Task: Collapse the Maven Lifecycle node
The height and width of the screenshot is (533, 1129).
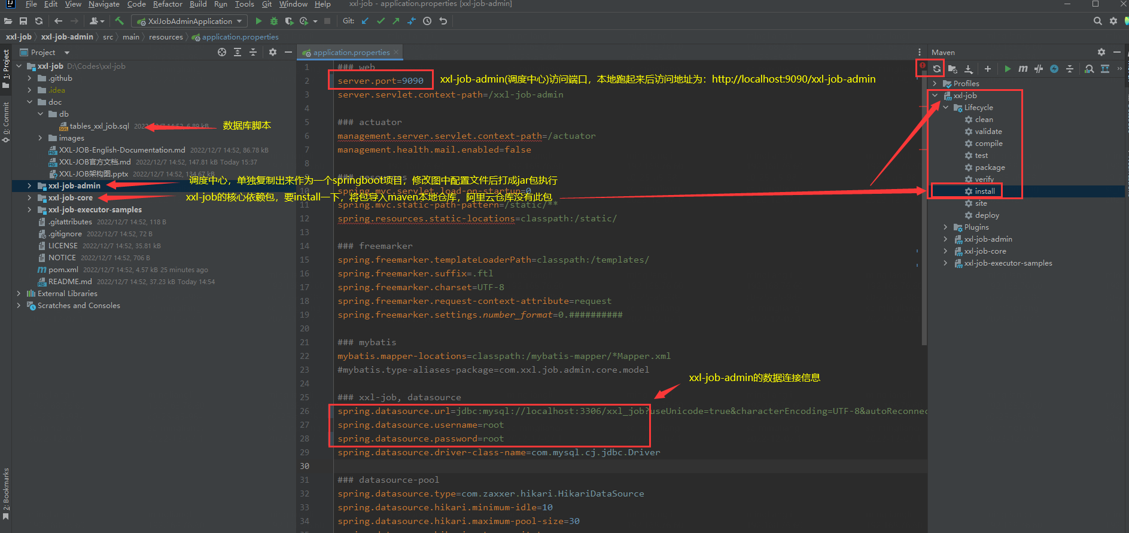Action: 945,107
